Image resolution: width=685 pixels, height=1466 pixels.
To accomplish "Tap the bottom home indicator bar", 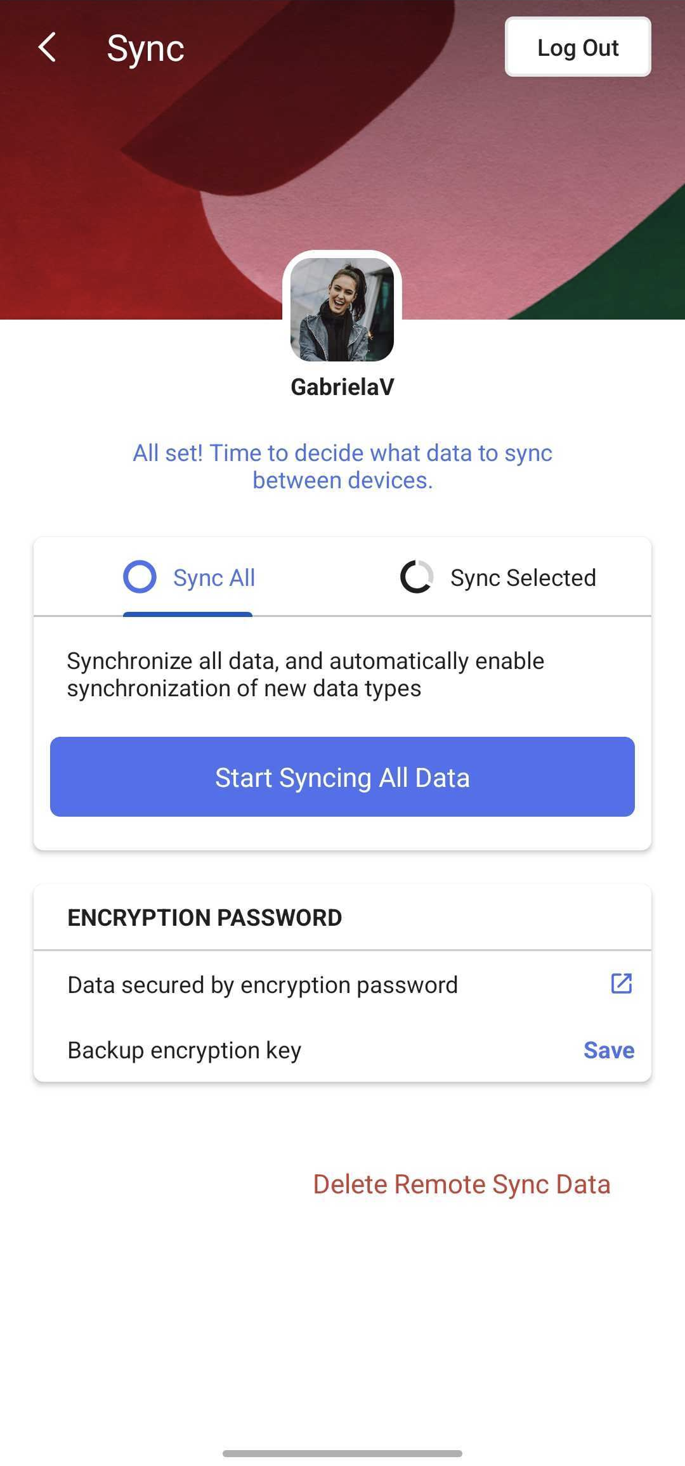I will coord(342,1453).
